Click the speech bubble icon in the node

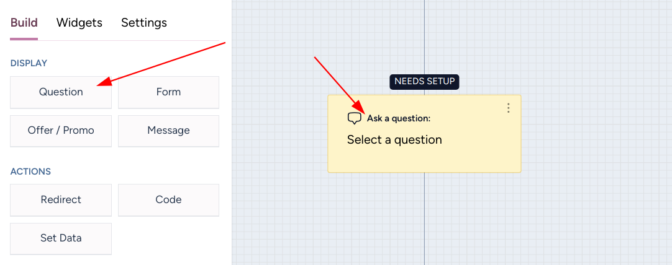[354, 118]
